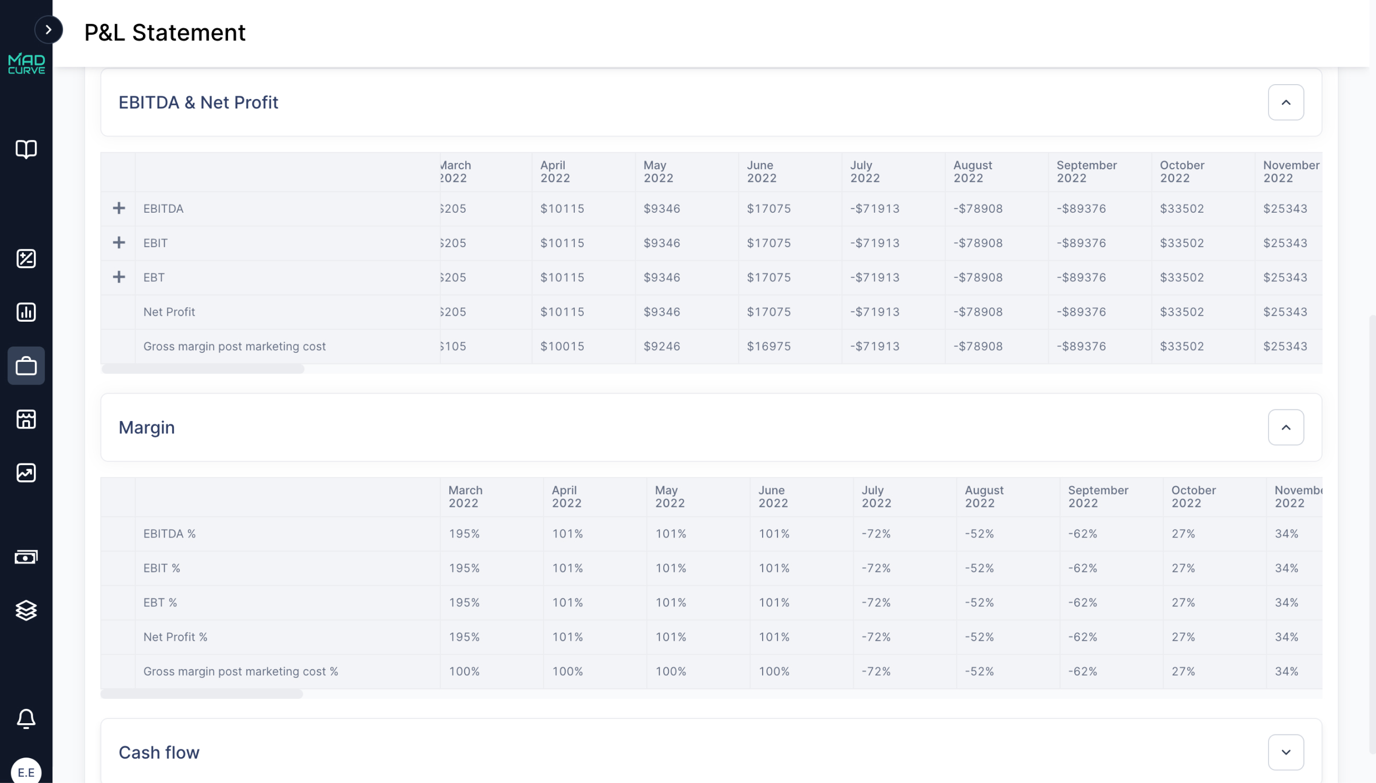Screen dimensions: 1376x783
Task: Collapse the EBITDA & Net Profit section
Action: 1285,102
